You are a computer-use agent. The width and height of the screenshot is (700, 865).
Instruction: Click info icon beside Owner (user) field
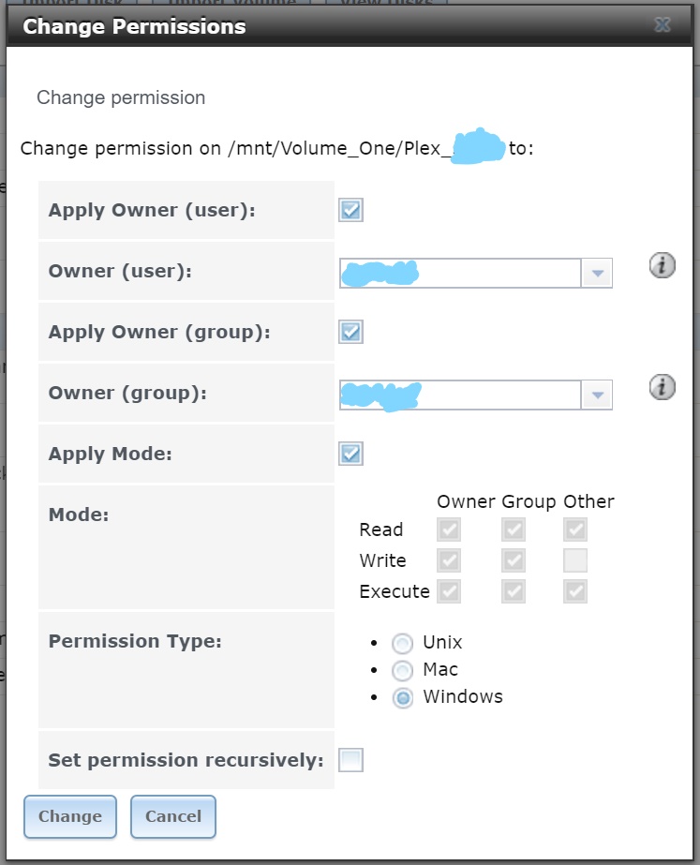(662, 265)
